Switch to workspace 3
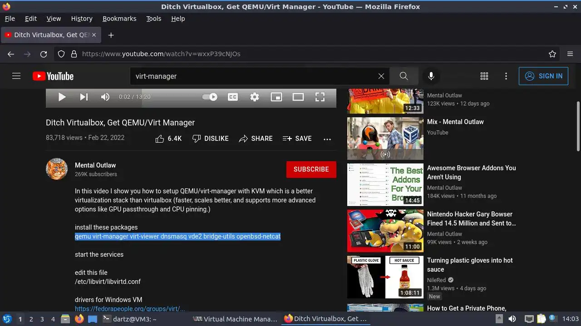 tap(42, 319)
